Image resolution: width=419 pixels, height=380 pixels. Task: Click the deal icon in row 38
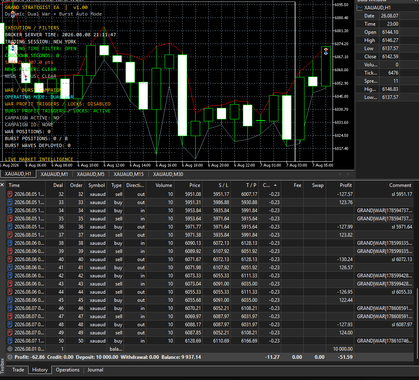(x=10, y=243)
